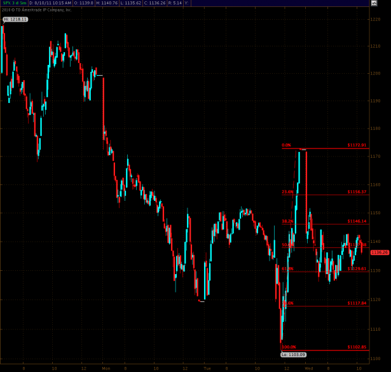Select the $1102.85 Fibonacci price label
The width and height of the screenshot is (391, 372).
tap(357, 347)
